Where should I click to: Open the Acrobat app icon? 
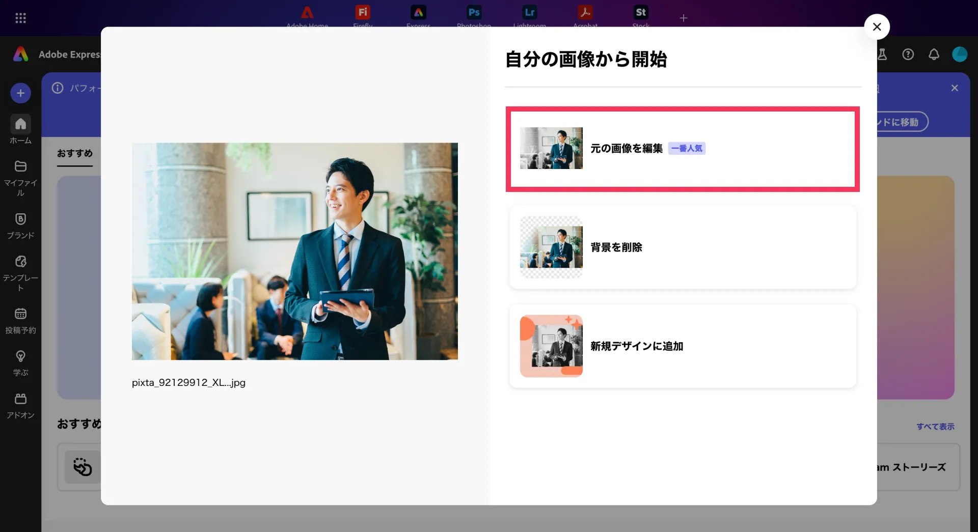point(585,13)
